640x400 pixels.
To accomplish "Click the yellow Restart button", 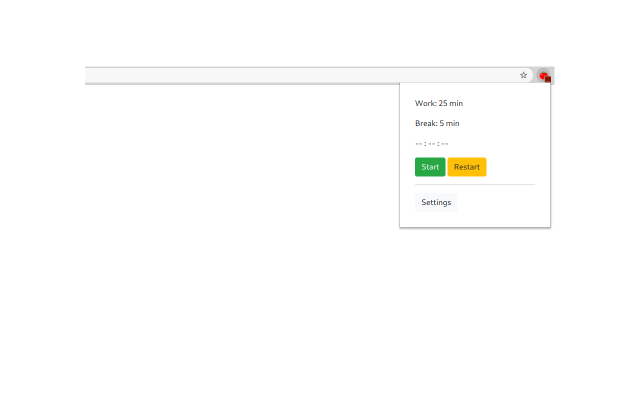I will 466,166.
